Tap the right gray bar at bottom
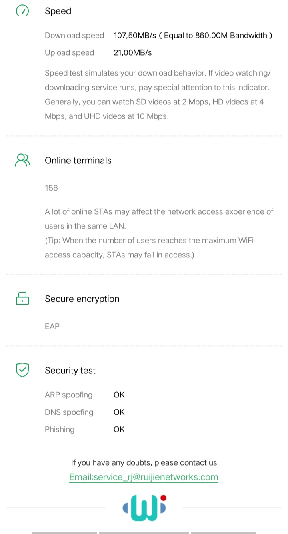The width and height of the screenshot is (288, 534). 223,532
